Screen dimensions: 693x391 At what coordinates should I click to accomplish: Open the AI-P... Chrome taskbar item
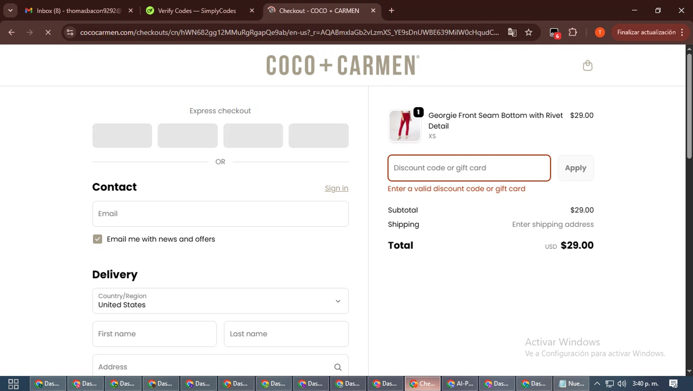pyautogui.click(x=460, y=384)
